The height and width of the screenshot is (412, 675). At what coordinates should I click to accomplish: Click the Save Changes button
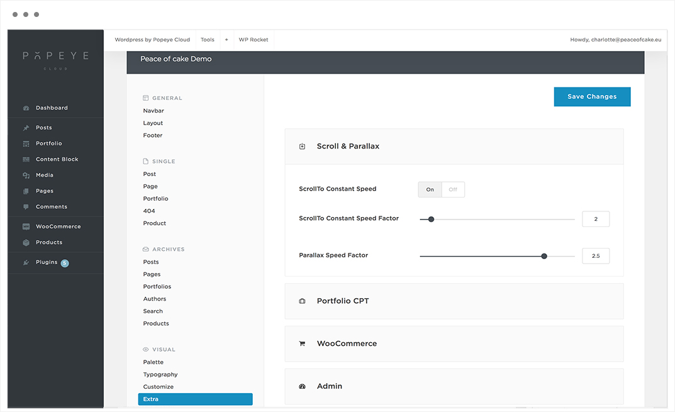point(592,97)
